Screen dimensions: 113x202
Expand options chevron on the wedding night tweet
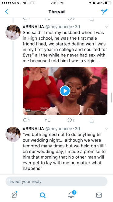coord(106,129)
